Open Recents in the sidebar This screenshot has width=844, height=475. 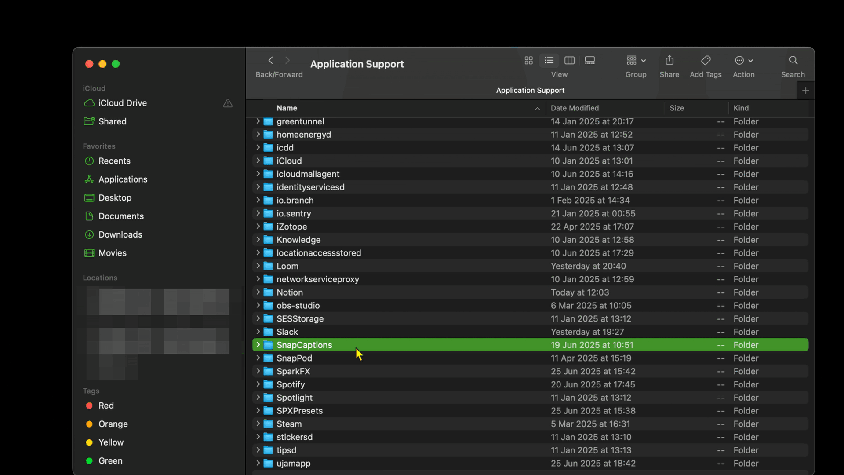pos(114,161)
